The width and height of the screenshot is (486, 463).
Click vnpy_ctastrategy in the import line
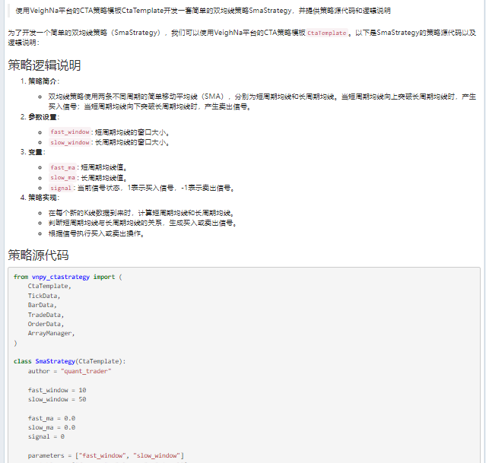(x=61, y=277)
